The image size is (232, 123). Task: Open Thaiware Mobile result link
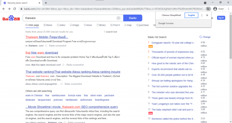coord(47,37)
